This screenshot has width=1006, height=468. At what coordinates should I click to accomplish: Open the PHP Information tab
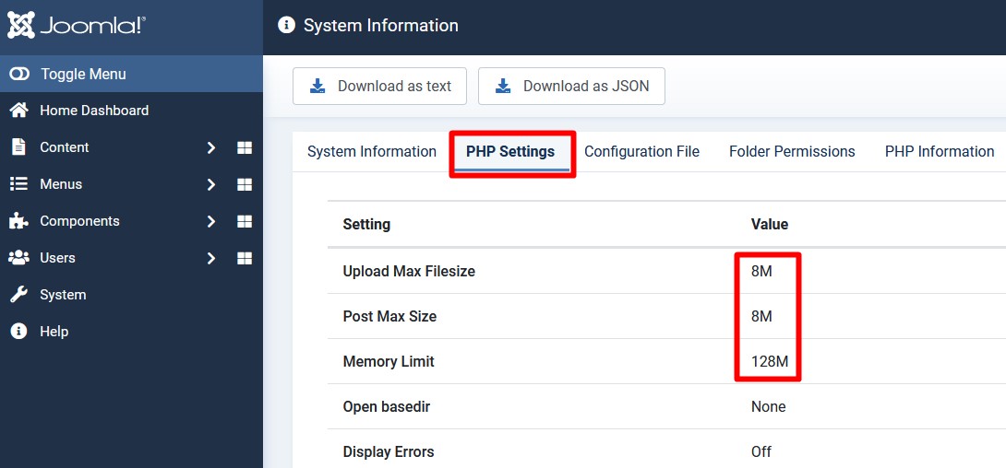(x=940, y=152)
